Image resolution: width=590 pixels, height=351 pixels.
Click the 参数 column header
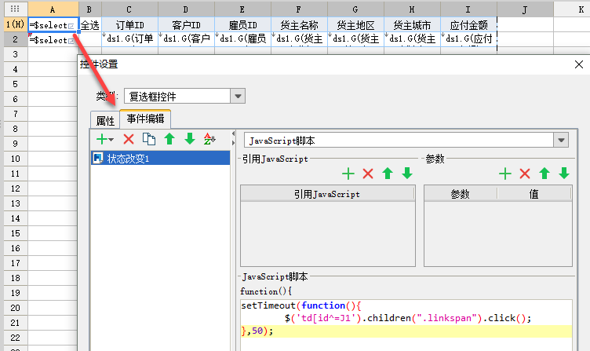point(461,194)
